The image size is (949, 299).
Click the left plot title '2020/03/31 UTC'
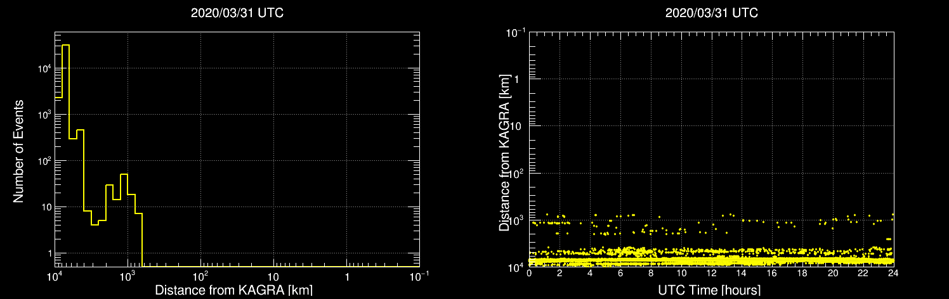coord(237,13)
